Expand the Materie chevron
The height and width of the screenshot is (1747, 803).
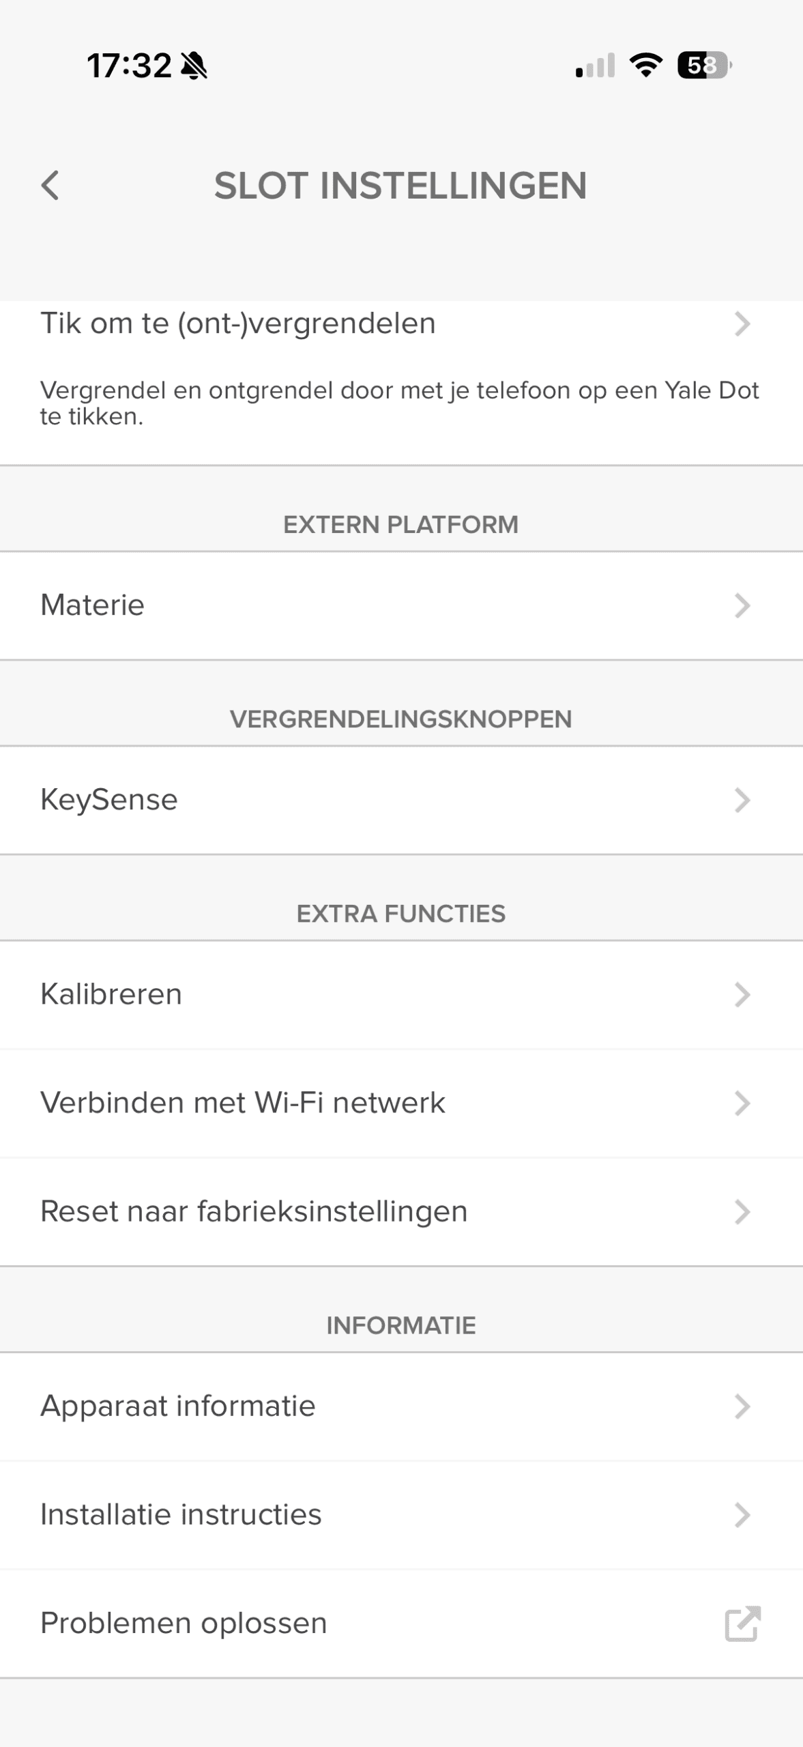(x=742, y=605)
